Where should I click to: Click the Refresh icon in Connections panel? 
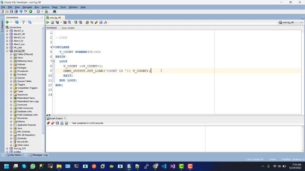pos(17,22)
